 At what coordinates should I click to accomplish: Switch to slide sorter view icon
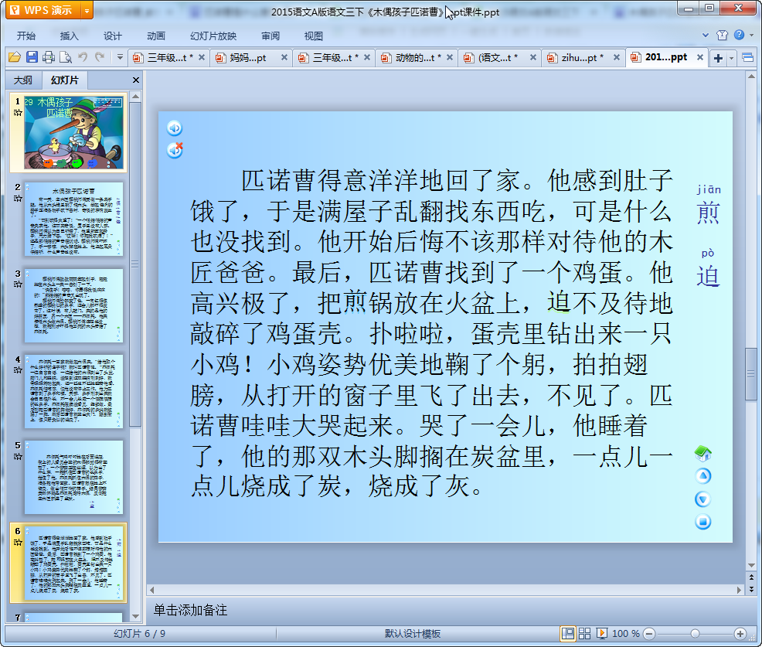click(x=584, y=633)
